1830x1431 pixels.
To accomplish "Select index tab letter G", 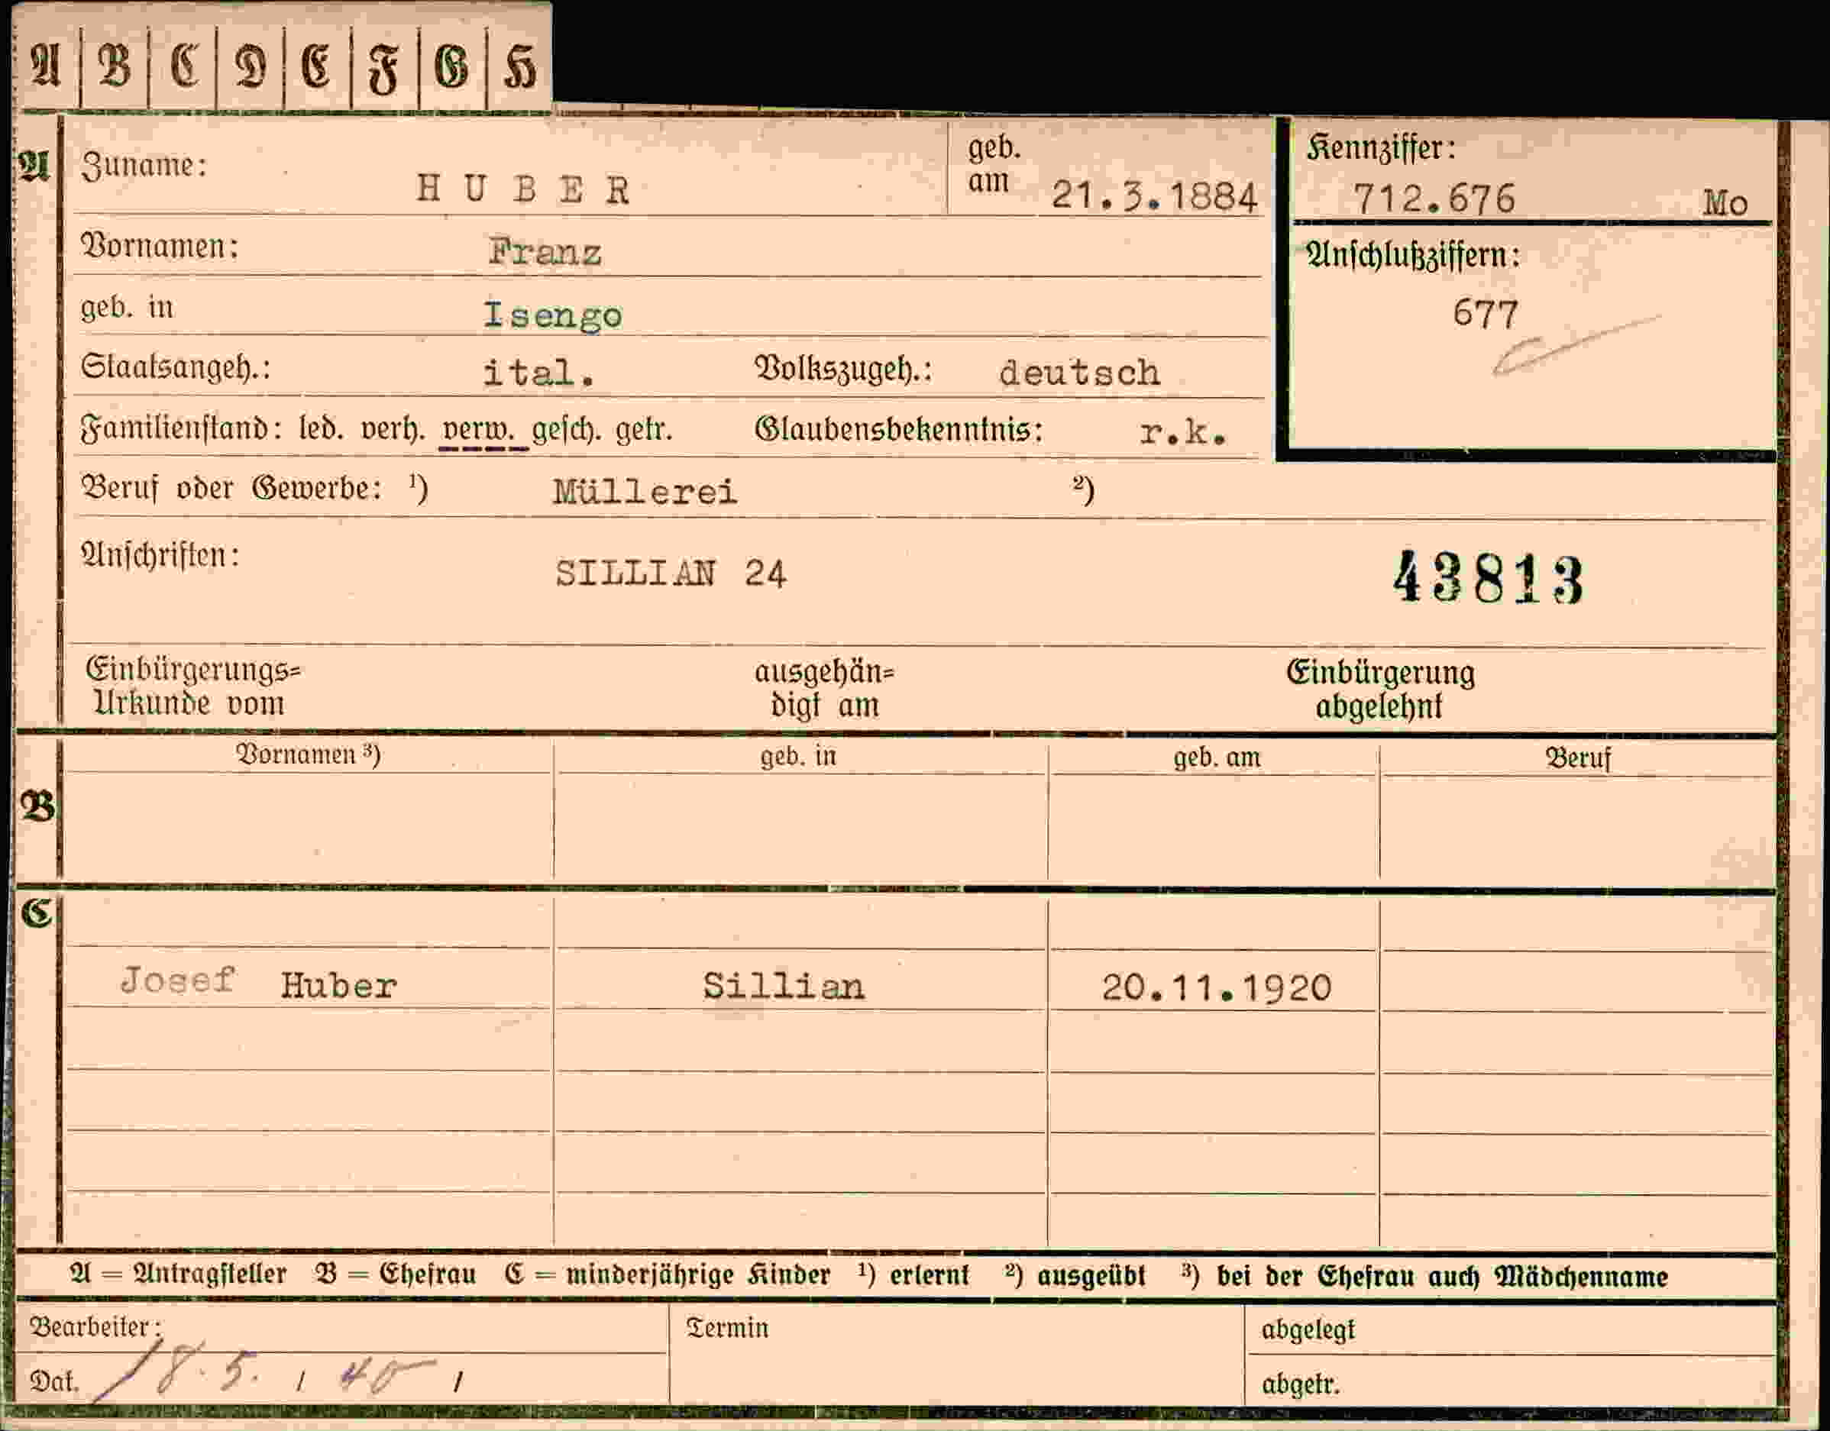I will (451, 66).
